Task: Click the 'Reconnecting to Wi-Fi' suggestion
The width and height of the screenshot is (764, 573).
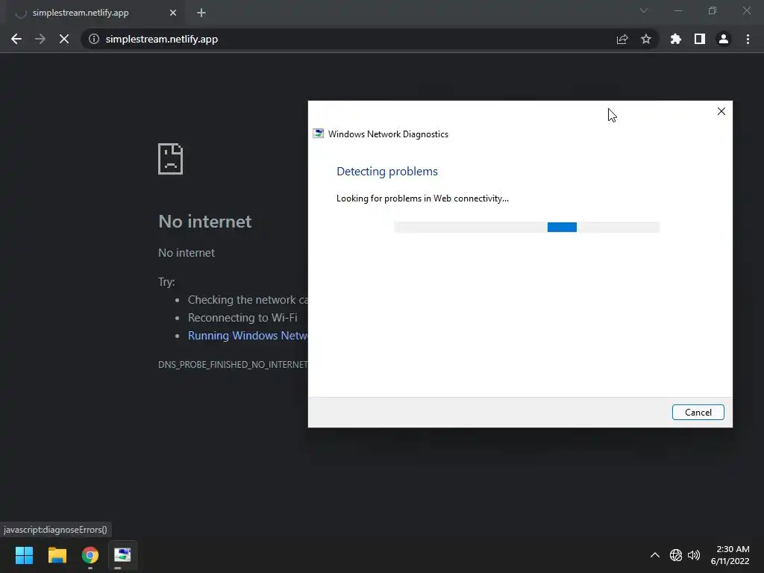Action: coord(242,318)
